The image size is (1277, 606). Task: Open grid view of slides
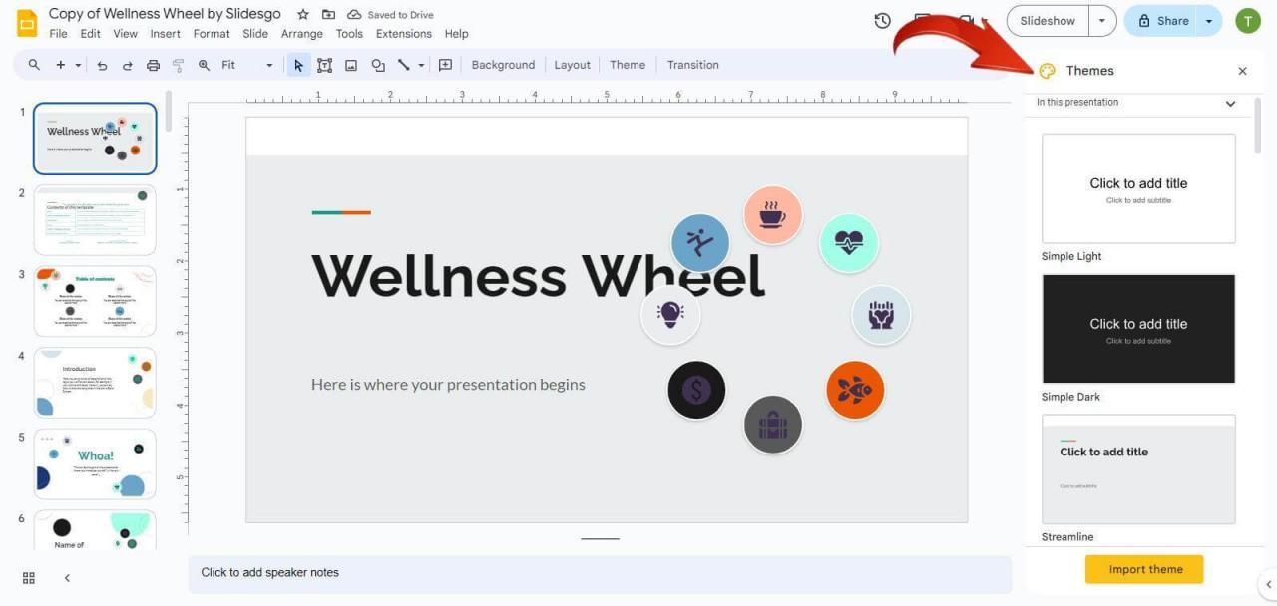(x=27, y=577)
